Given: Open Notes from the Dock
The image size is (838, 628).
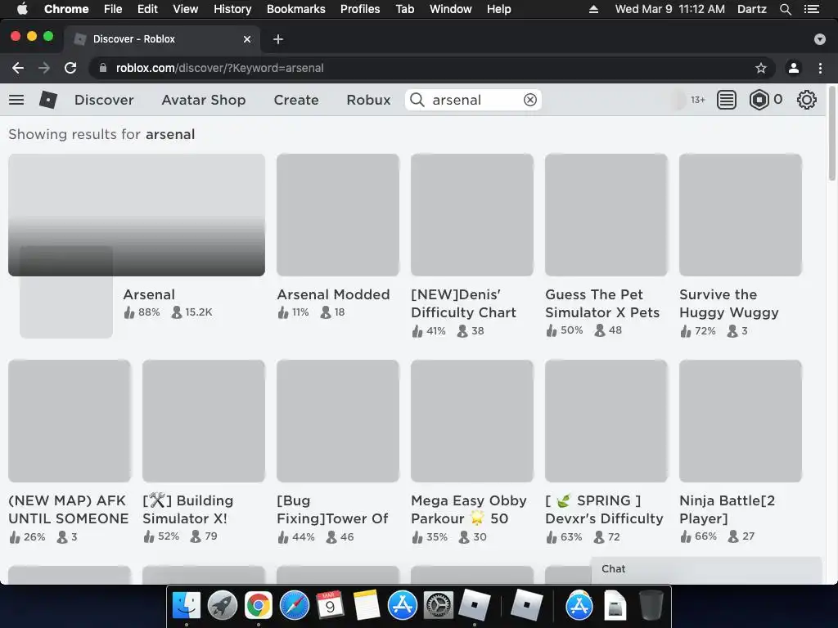Looking at the screenshot, I should pos(366,606).
